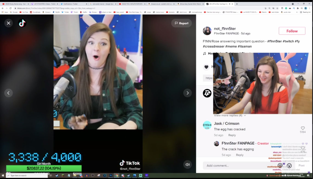Like the 'The egg has cracked' comment

pos(303,128)
